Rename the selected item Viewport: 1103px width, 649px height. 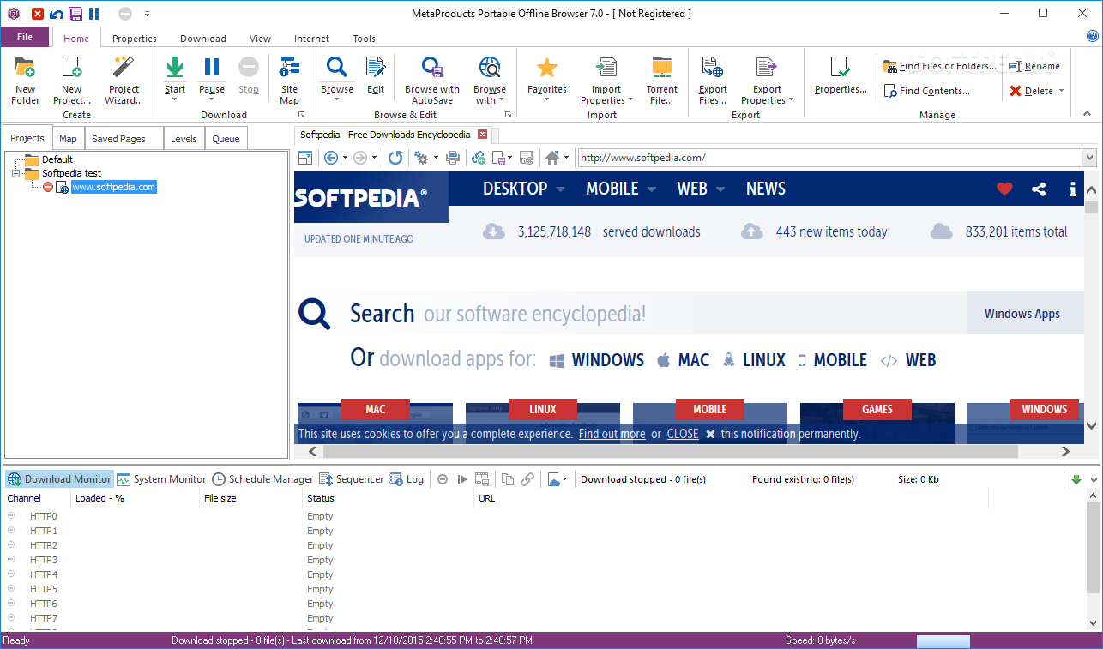click(1034, 66)
